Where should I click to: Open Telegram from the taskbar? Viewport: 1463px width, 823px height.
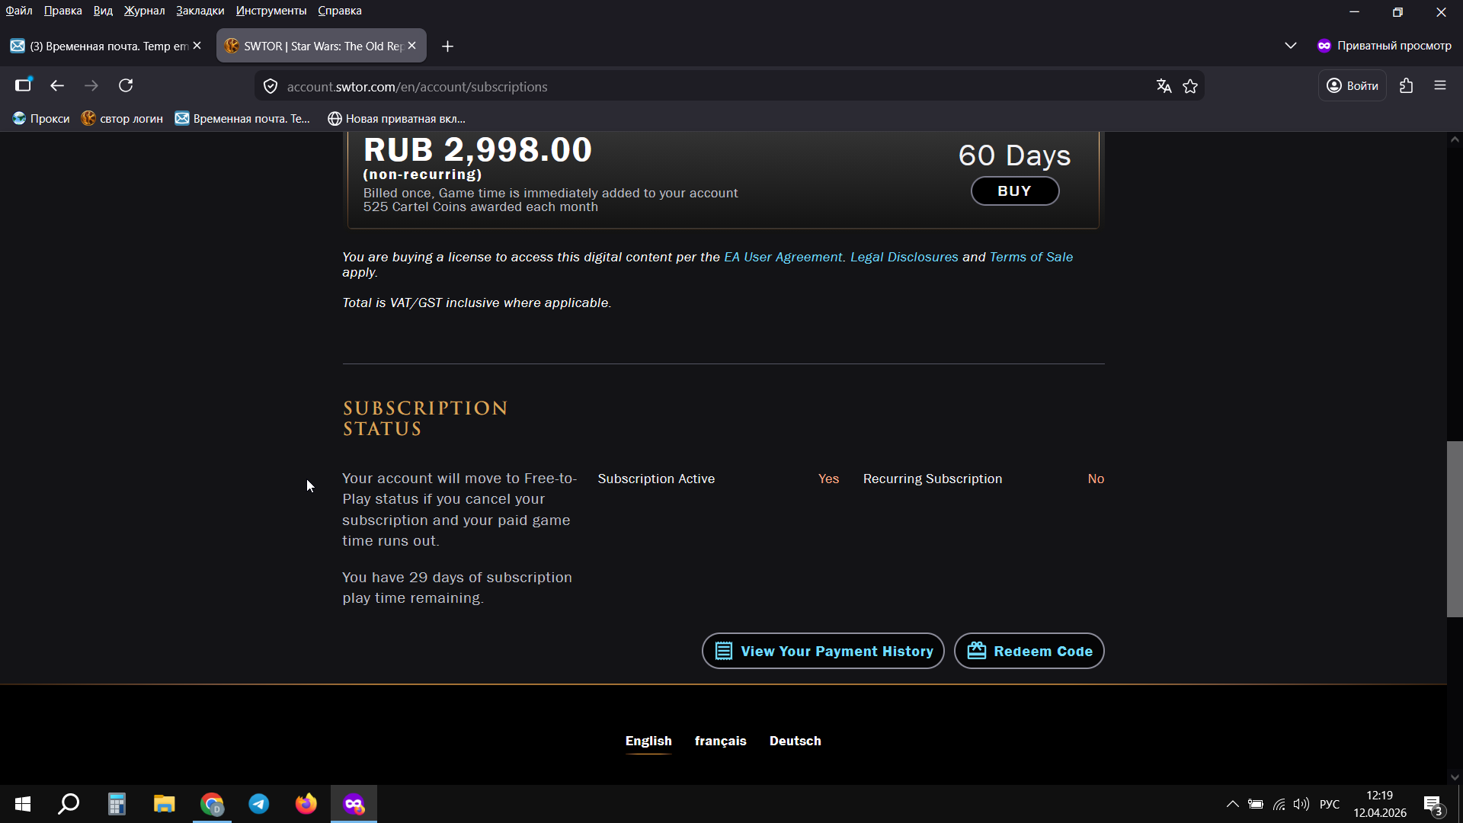pyautogui.click(x=259, y=804)
